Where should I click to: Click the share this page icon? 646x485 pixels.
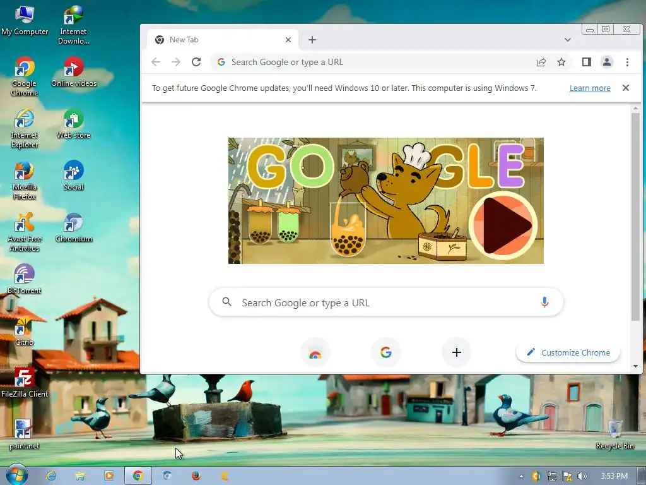point(541,63)
